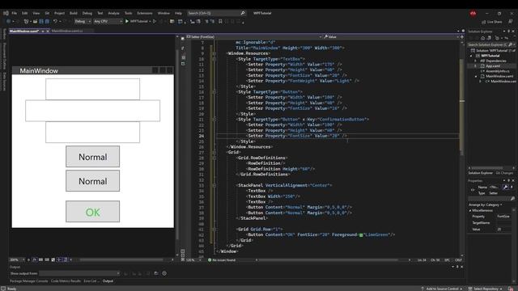Switch to the MainWindow.xaml tab

click(x=24, y=31)
